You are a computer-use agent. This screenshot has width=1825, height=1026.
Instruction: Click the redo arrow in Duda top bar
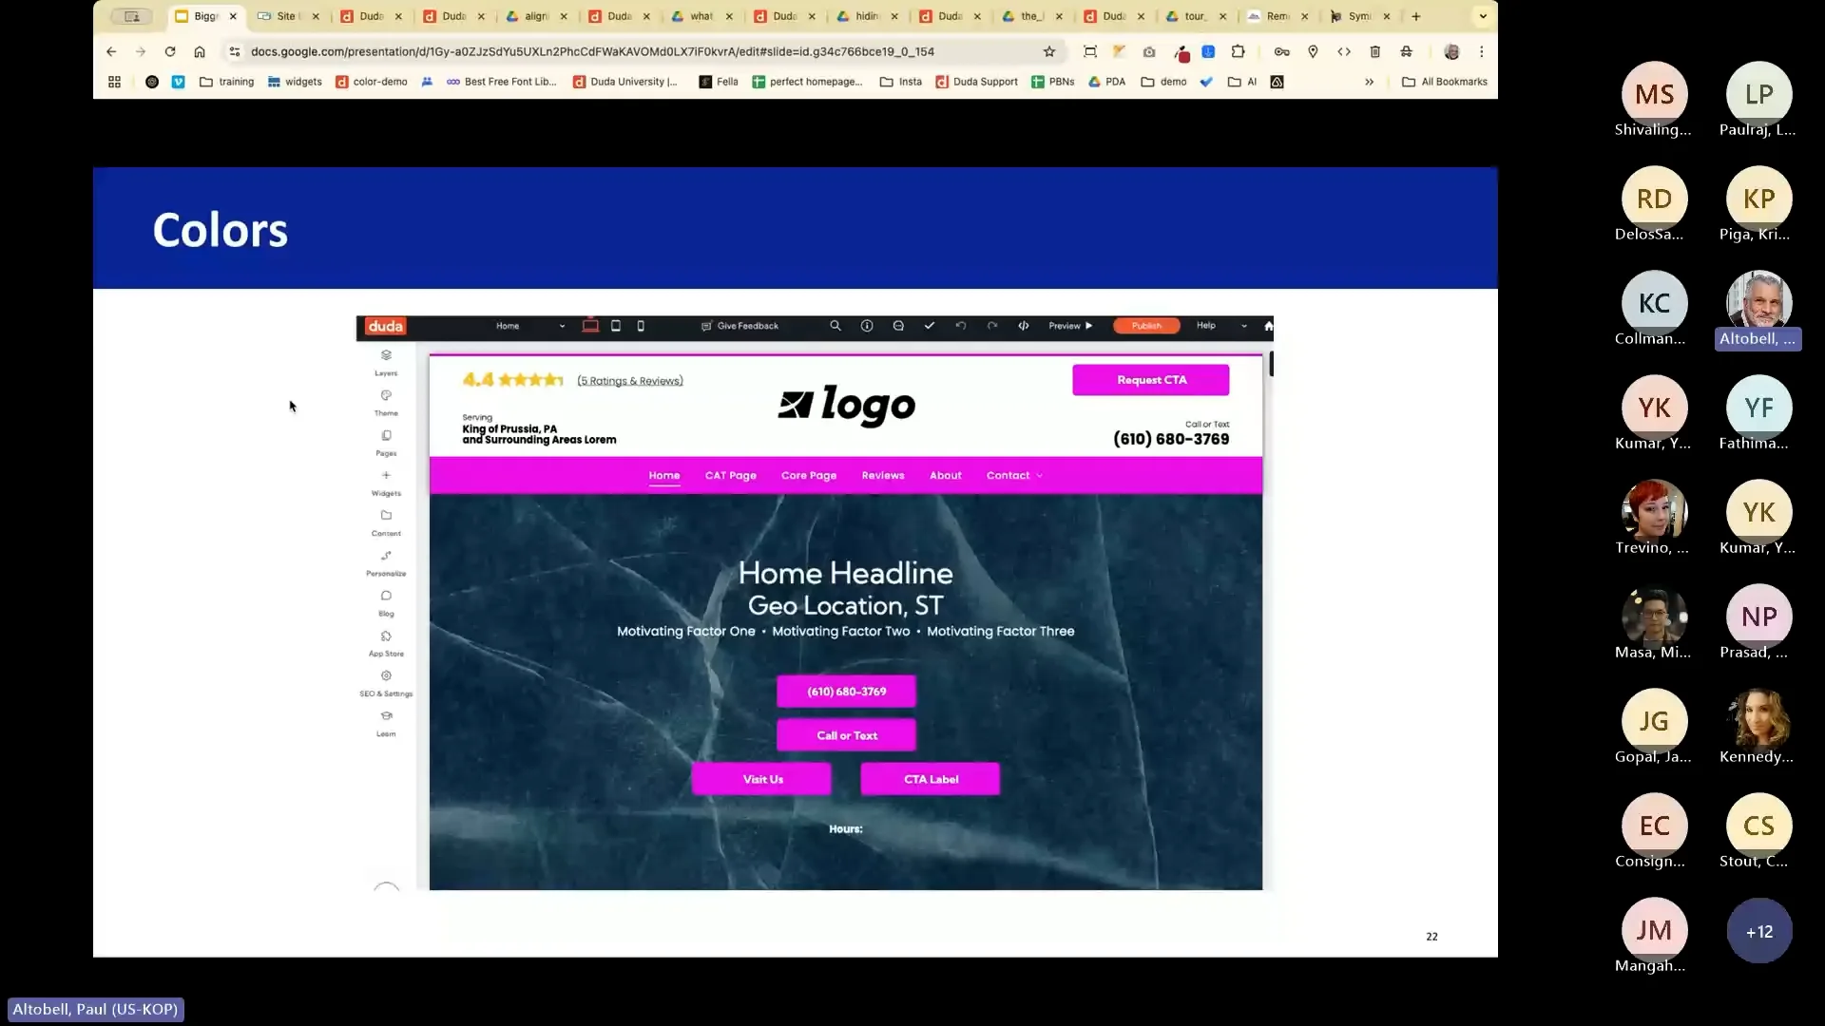[992, 326]
